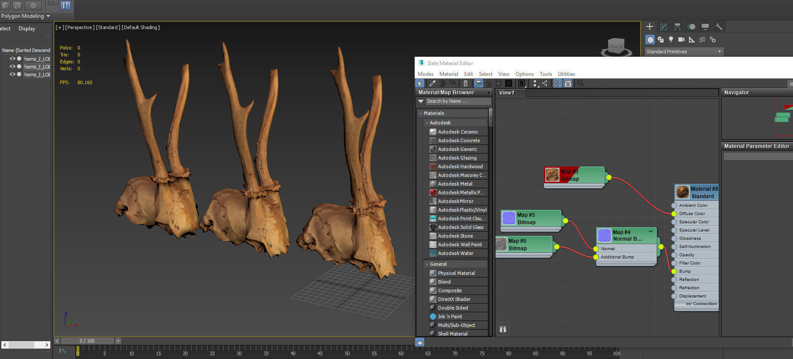
Task: Collapse the General materials group
Action: 427,264
